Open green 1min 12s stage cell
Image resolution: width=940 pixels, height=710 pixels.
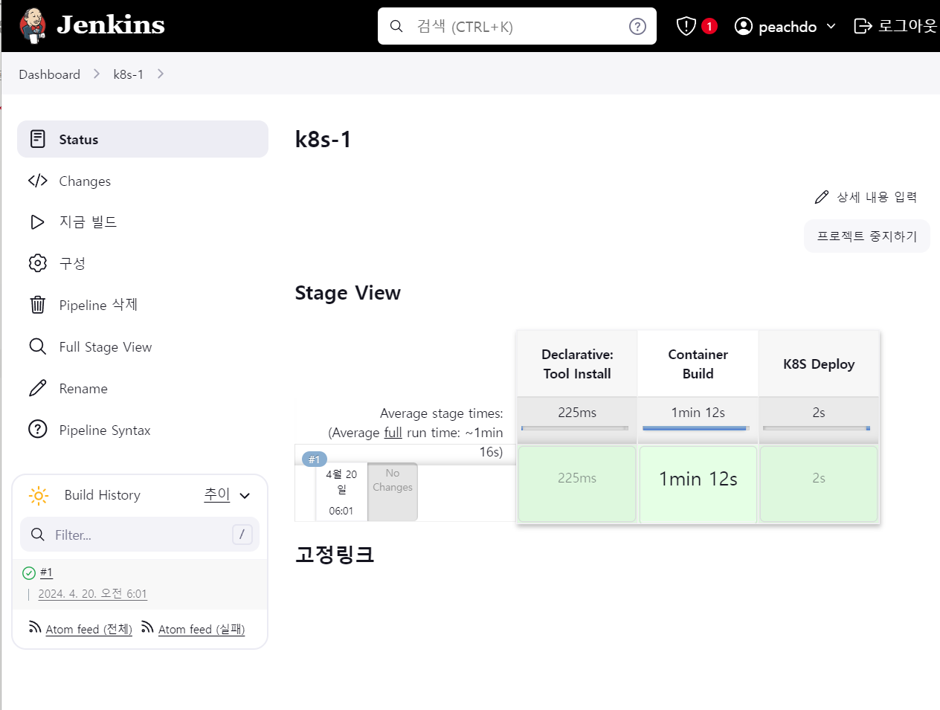698,484
